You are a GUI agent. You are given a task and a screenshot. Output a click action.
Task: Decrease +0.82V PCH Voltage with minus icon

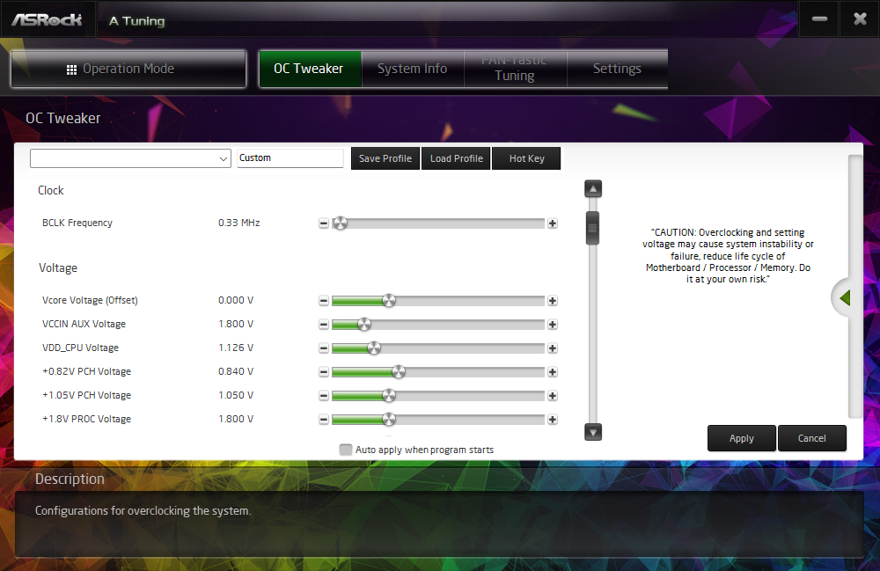click(x=324, y=372)
